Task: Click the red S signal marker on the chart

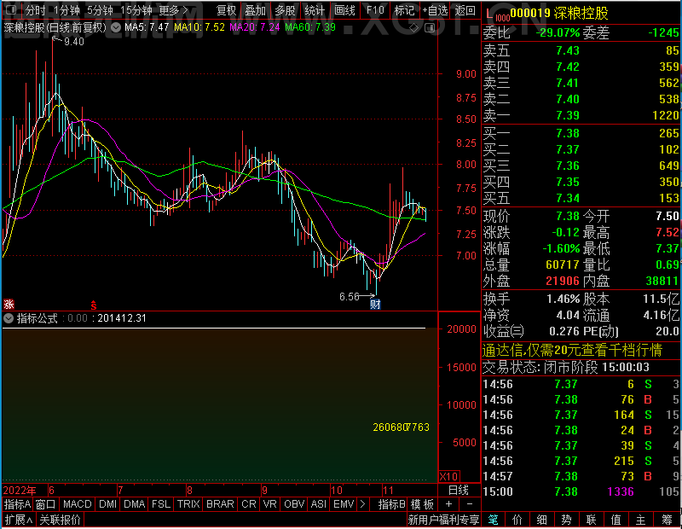Action: click(94, 305)
